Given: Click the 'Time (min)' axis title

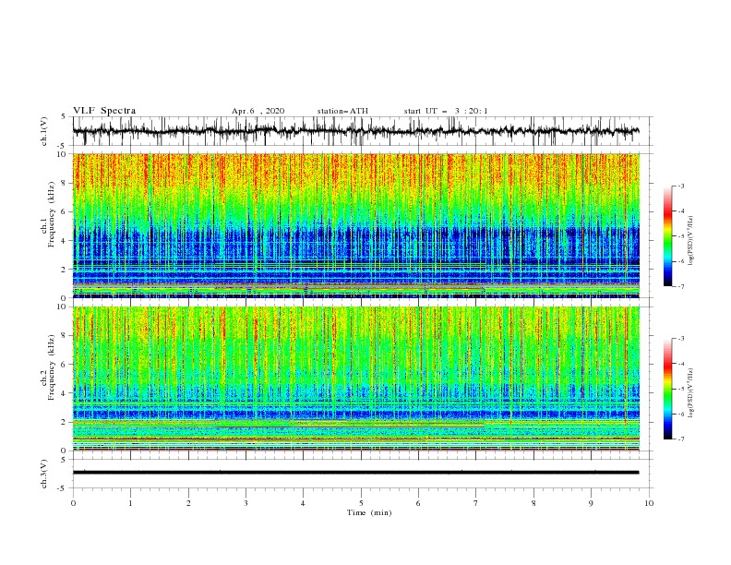Looking at the screenshot, I should [x=369, y=512].
